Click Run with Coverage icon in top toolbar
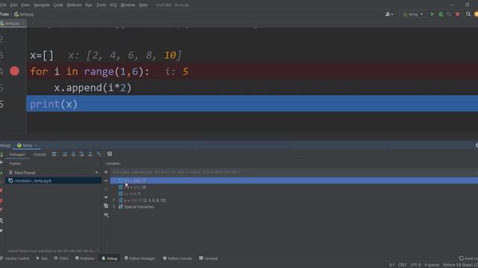478x268 pixels. click(449, 14)
